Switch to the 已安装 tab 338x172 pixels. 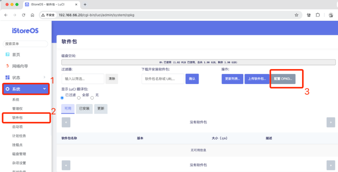pyautogui.click(x=84, y=108)
